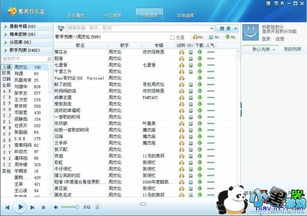Switch to the 本地曲库 tab
The width and height of the screenshot is (307, 216).
pyautogui.click(x=186, y=16)
